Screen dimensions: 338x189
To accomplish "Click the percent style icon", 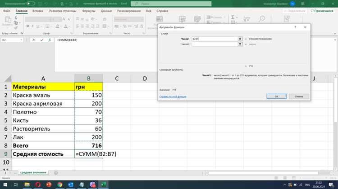I will click(x=124, y=26).
